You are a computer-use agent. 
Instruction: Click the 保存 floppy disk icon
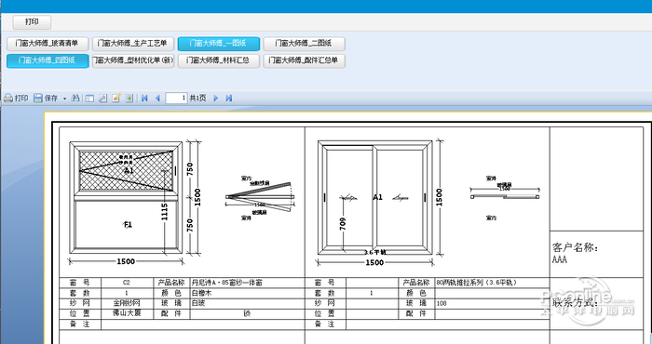pyautogui.click(x=38, y=99)
